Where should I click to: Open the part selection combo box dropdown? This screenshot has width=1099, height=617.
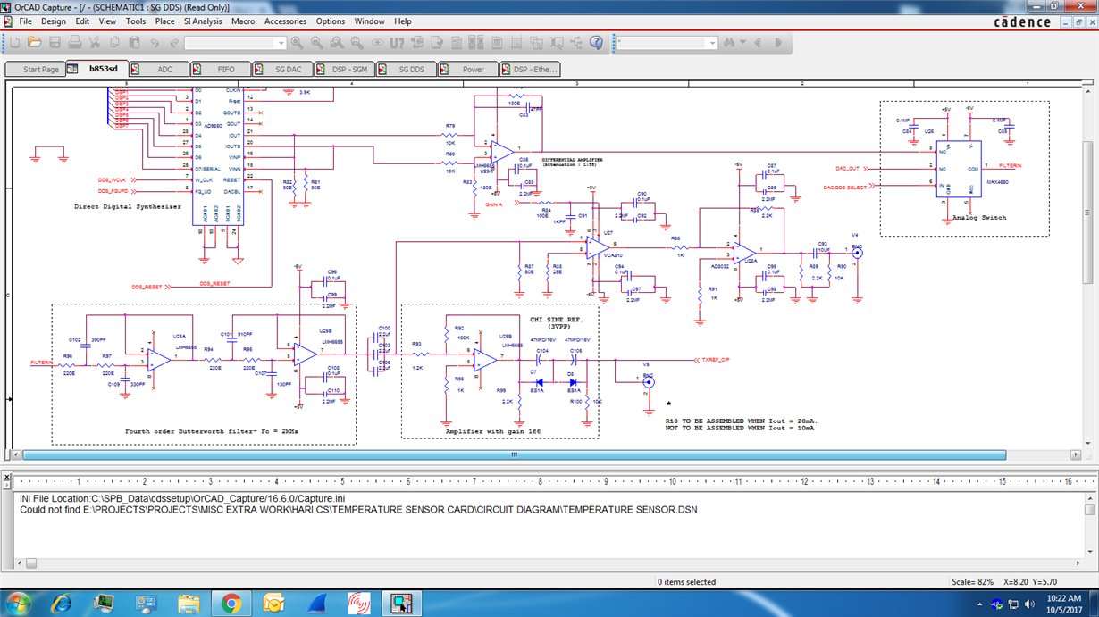click(280, 43)
